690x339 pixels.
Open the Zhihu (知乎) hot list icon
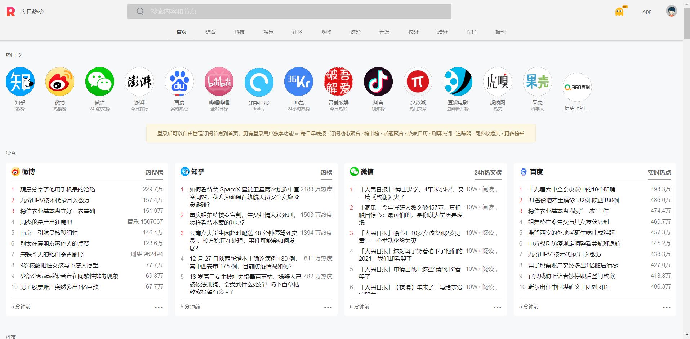[x=20, y=82]
